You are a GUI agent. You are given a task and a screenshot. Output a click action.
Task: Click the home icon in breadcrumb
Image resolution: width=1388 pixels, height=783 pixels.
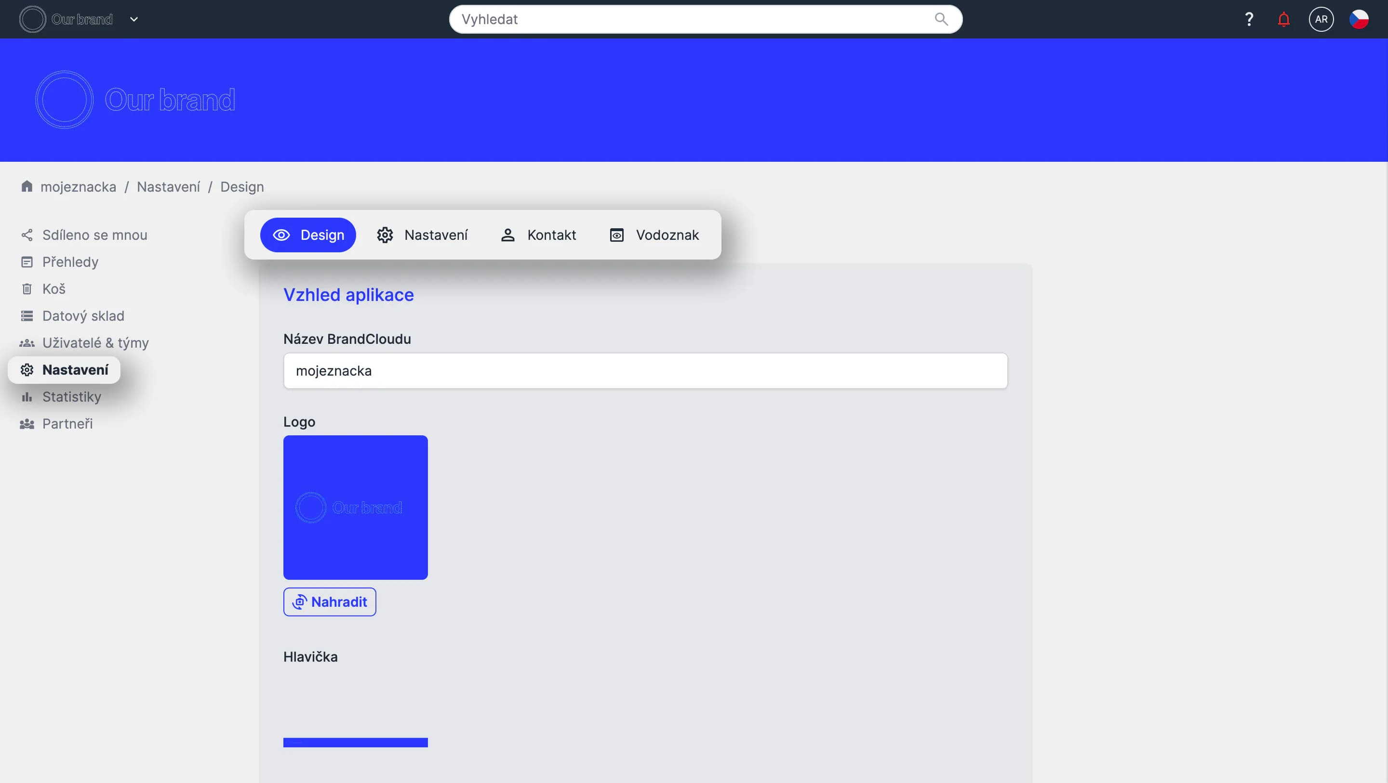click(27, 186)
